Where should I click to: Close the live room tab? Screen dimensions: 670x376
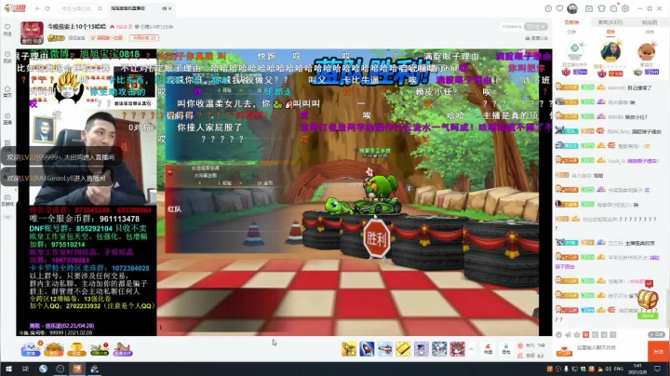click(x=169, y=8)
